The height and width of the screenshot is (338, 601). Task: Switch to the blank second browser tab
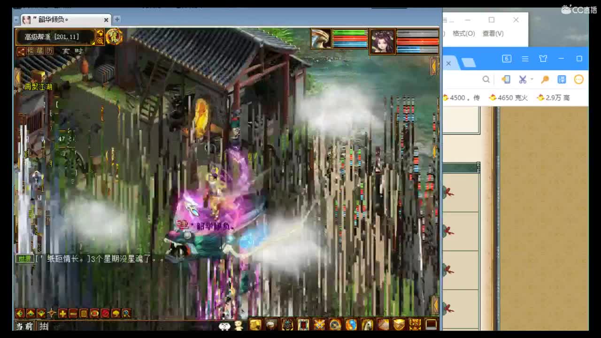click(x=468, y=63)
